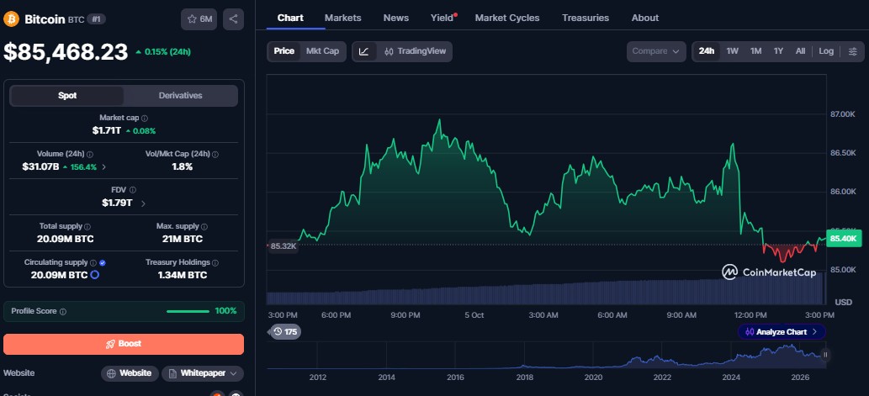Open the Yield tab
This screenshot has width=869, height=396.
point(442,18)
